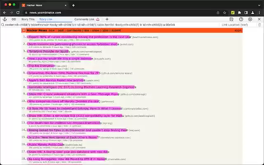Viewport: 264px width, 165px height.
Task: Click the save icon in scraper toolbar
Action: click(x=231, y=19)
